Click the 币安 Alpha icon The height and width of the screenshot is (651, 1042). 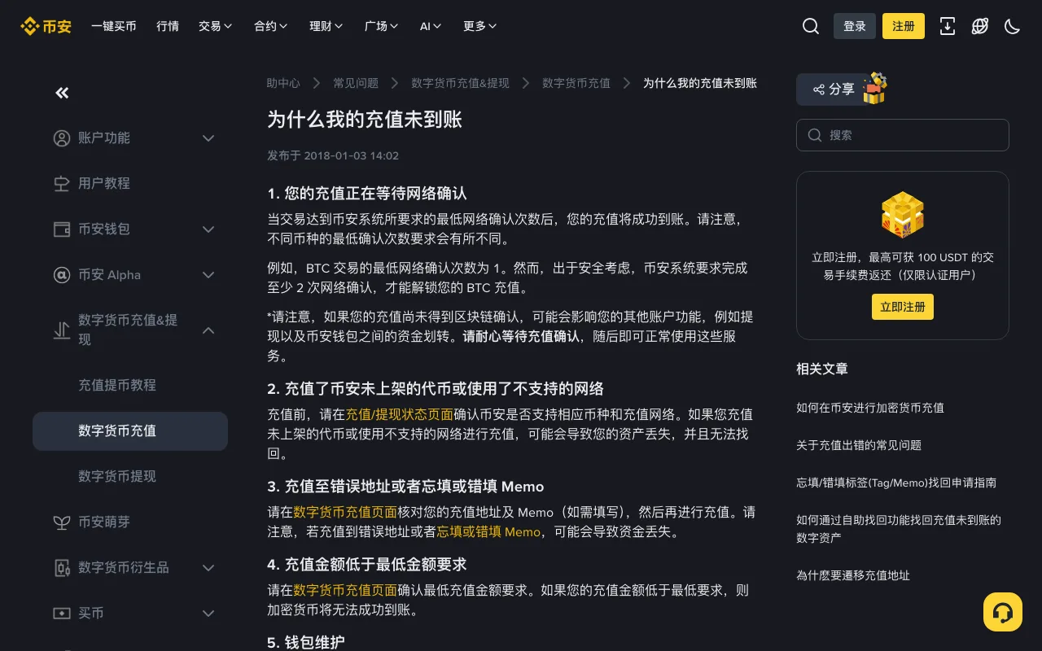click(62, 275)
